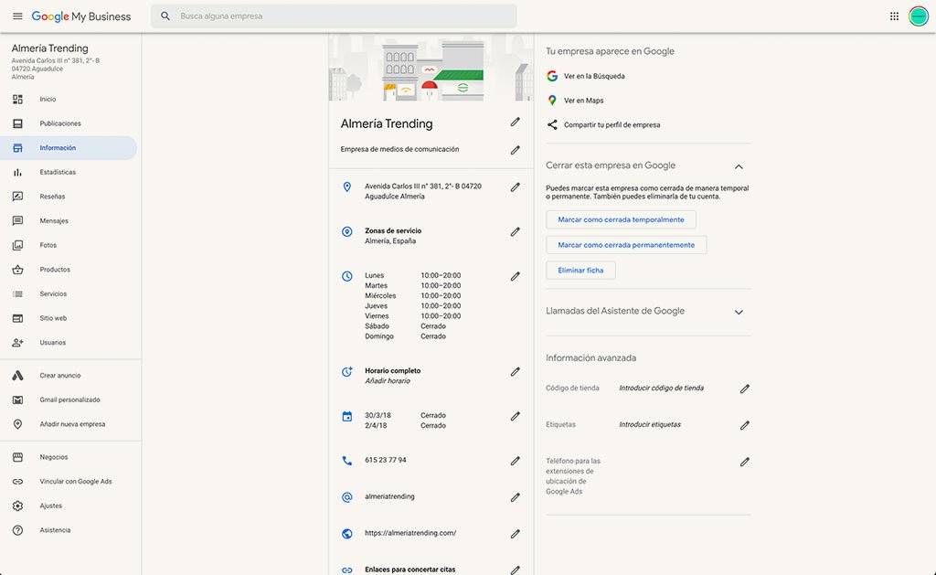Click the Asistencia help icon
936x575 pixels.
coord(18,530)
